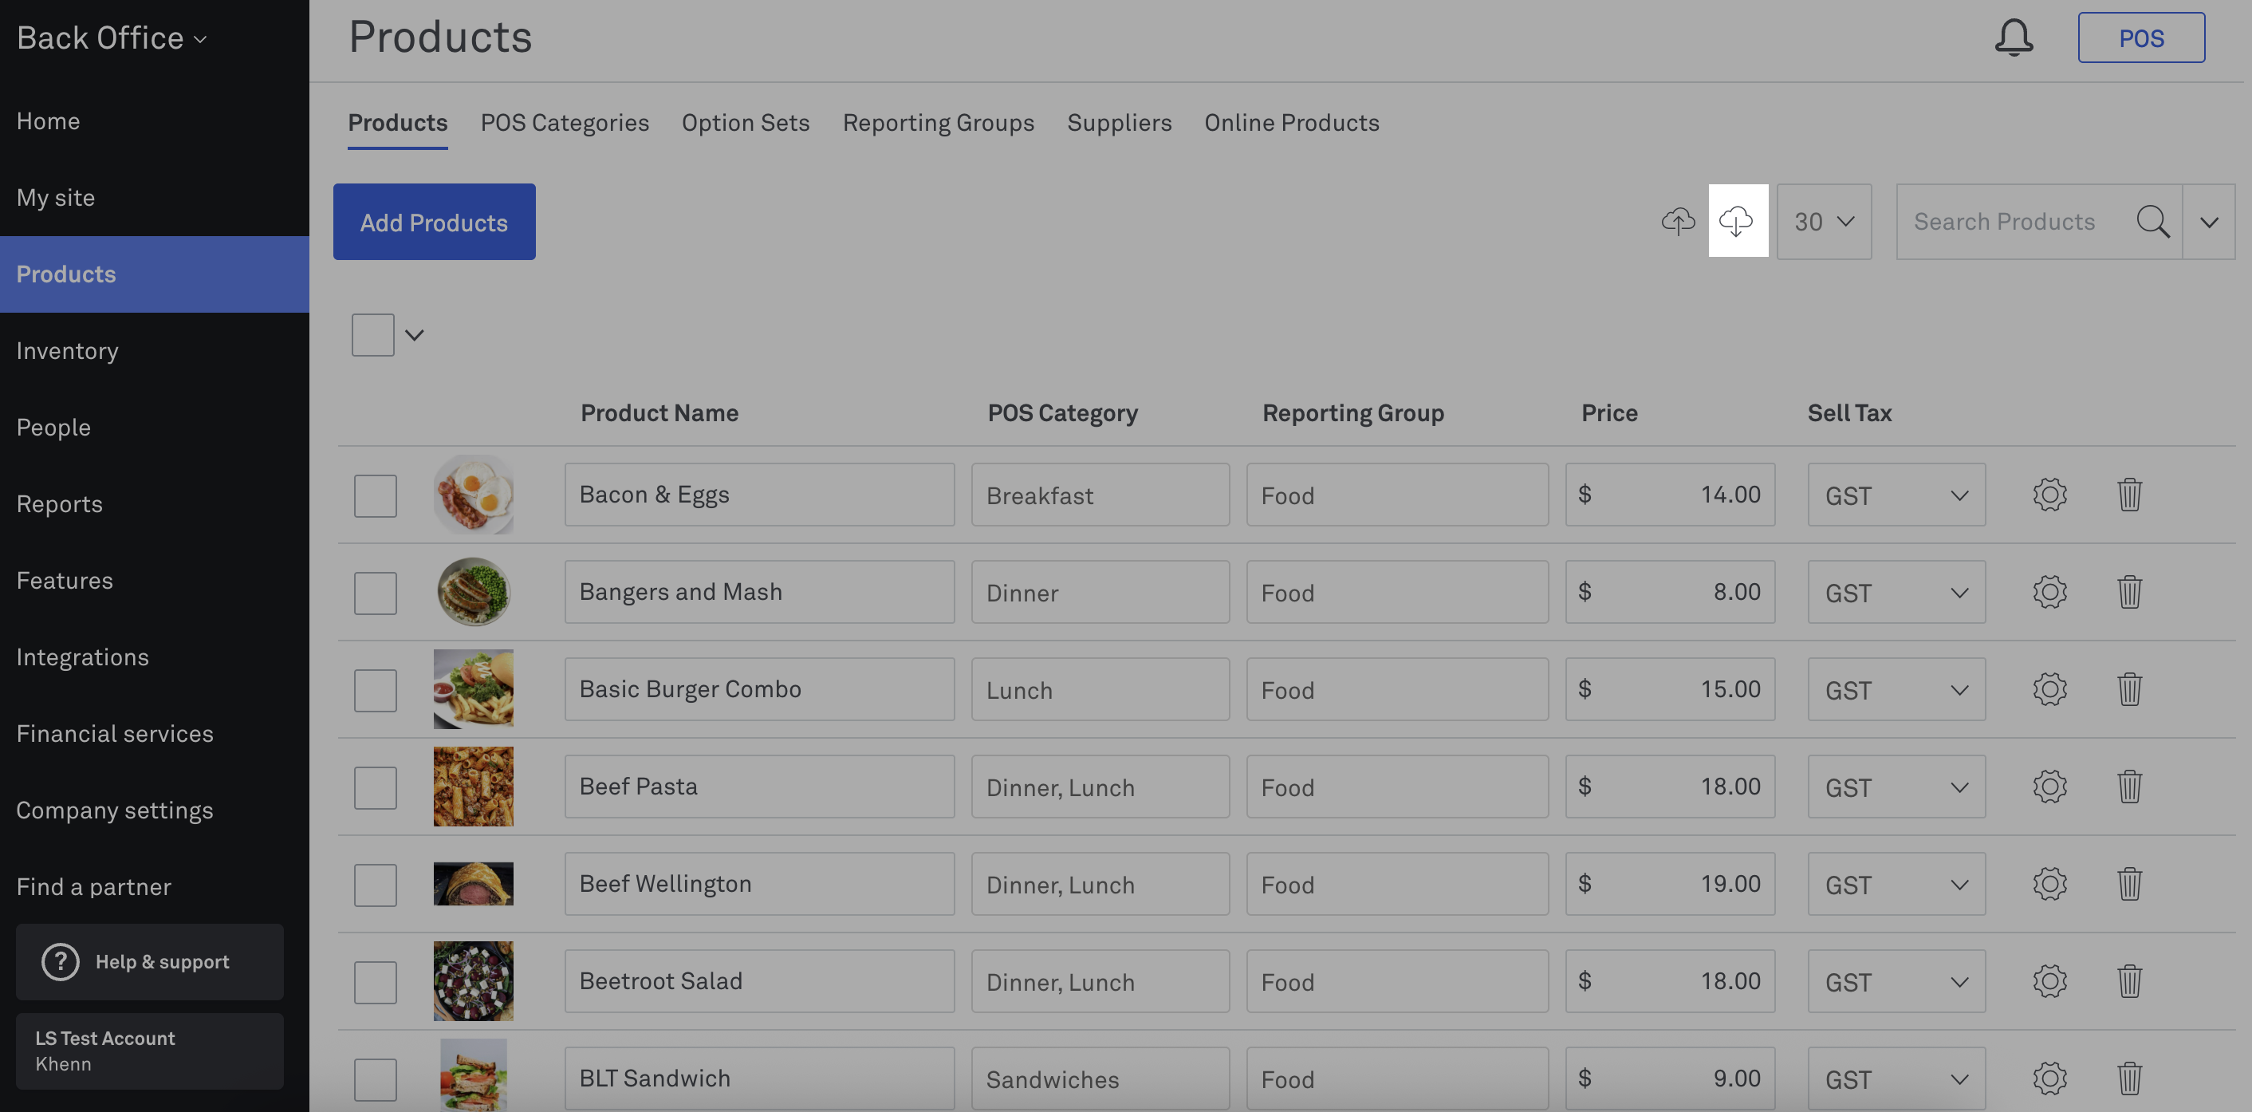
Task: Open GST tax dropdown for Beef Pasta
Action: [1896, 787]
